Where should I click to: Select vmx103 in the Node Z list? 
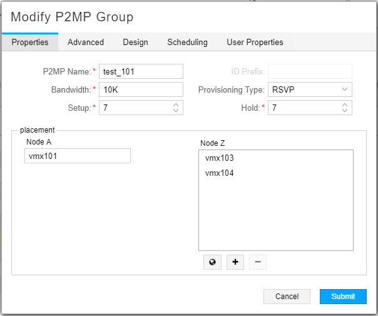(x=219, y=158)
